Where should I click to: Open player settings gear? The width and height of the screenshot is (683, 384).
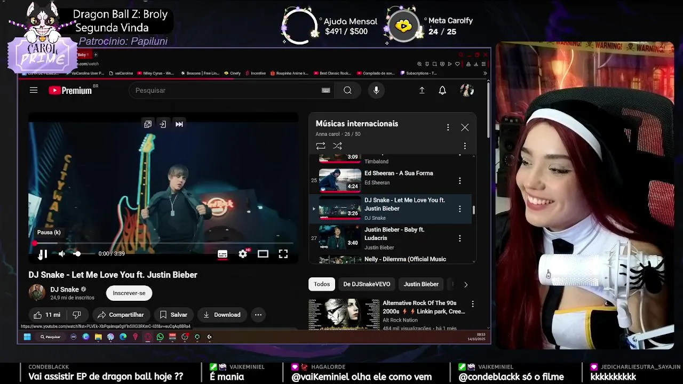[x=243, y=254]
